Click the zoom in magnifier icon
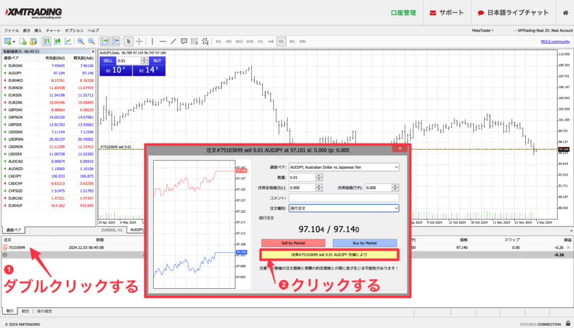Viewport: 574px width, 328px height. pos(81,41)
